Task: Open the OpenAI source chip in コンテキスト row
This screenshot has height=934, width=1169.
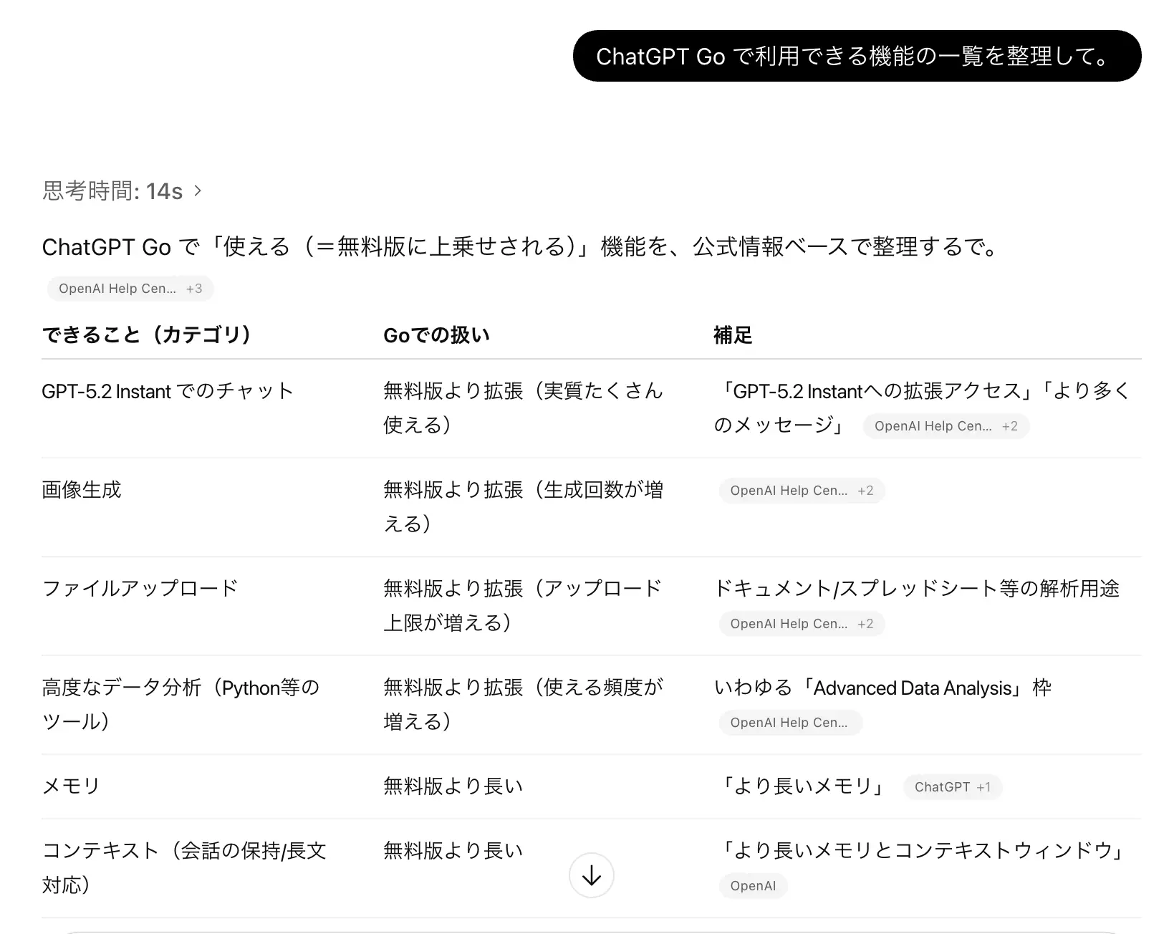Action: click(753, 886)
